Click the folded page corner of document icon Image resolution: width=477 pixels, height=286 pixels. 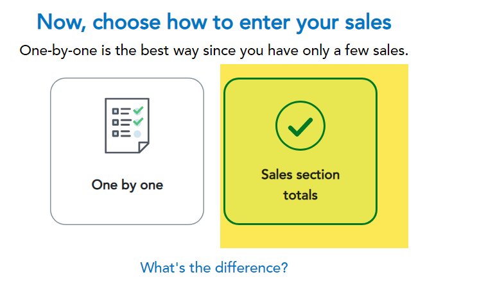[144, 147]
